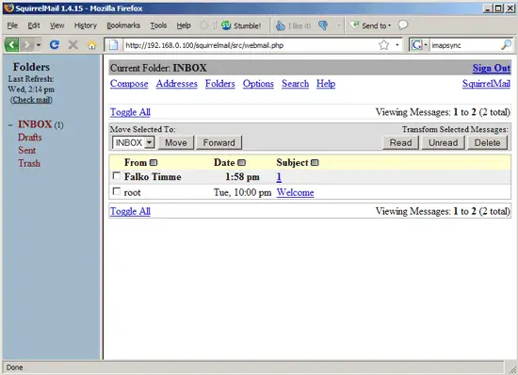Go to the Home page icon
This screenshot has height=375, width=518.
point(92,45)
